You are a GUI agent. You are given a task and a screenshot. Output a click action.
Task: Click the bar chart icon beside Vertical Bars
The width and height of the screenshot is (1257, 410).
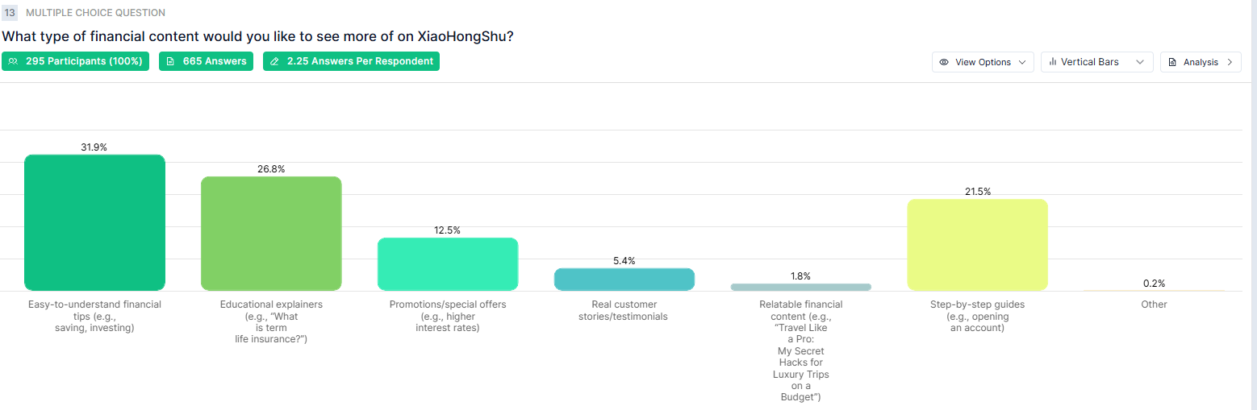[1052, 62]
